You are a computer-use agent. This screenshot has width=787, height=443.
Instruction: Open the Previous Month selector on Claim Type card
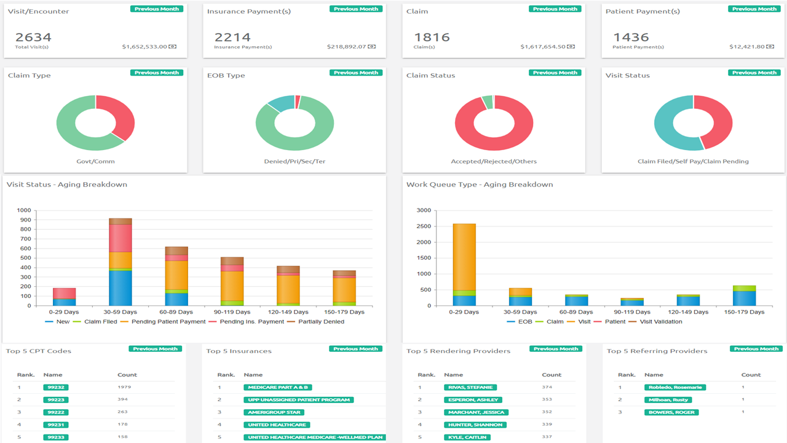(157, 72)
